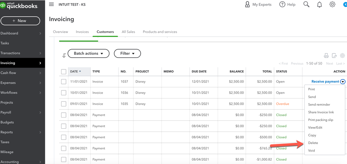Image resolution: width=347 pixels, height=164 pixels.
Task: Go to the Last page link
Action: (340, 63)
